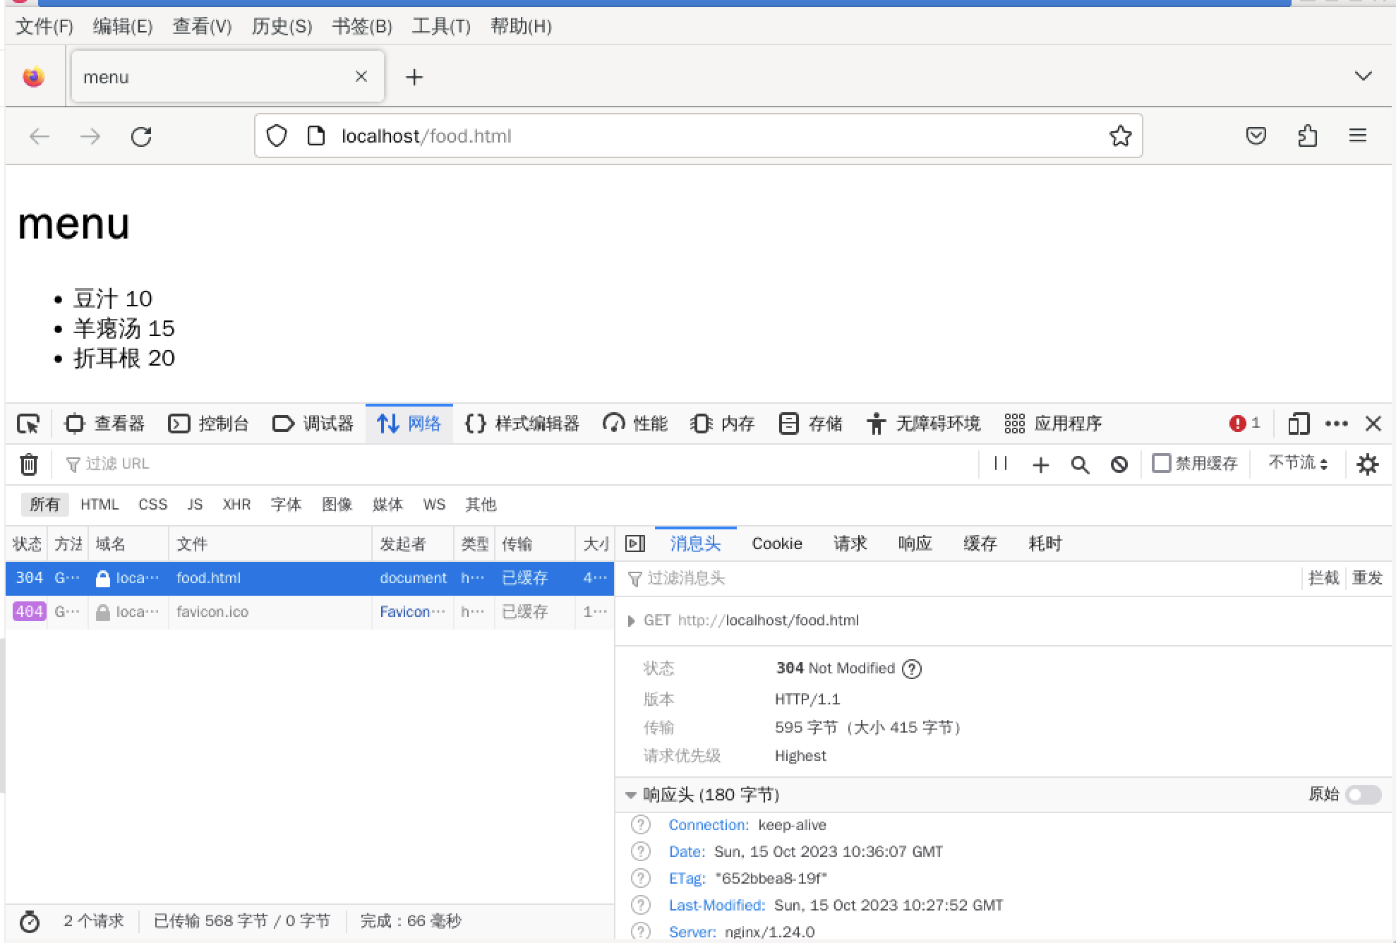
Task: Go back to previous page
Action: click(40, 136)
